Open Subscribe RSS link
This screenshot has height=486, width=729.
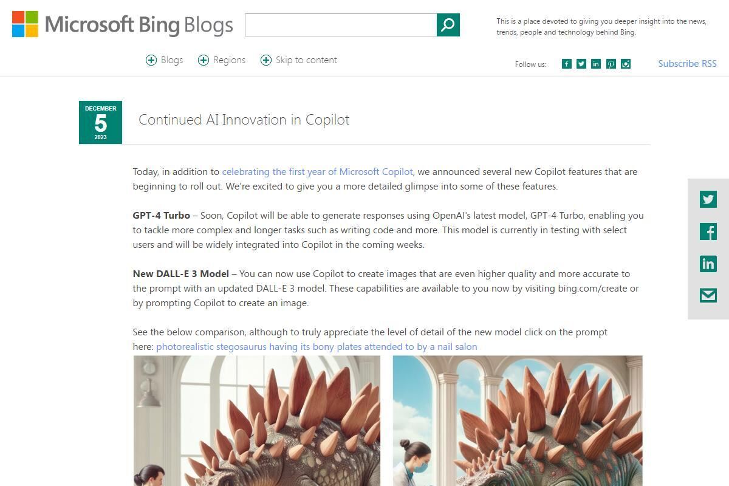(687, 63)
